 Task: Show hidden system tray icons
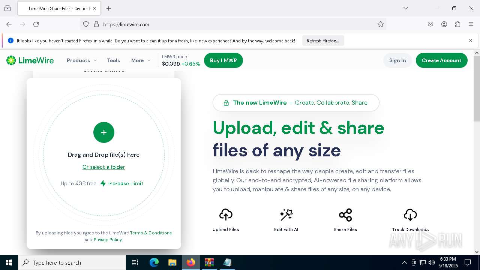point(404,262)
